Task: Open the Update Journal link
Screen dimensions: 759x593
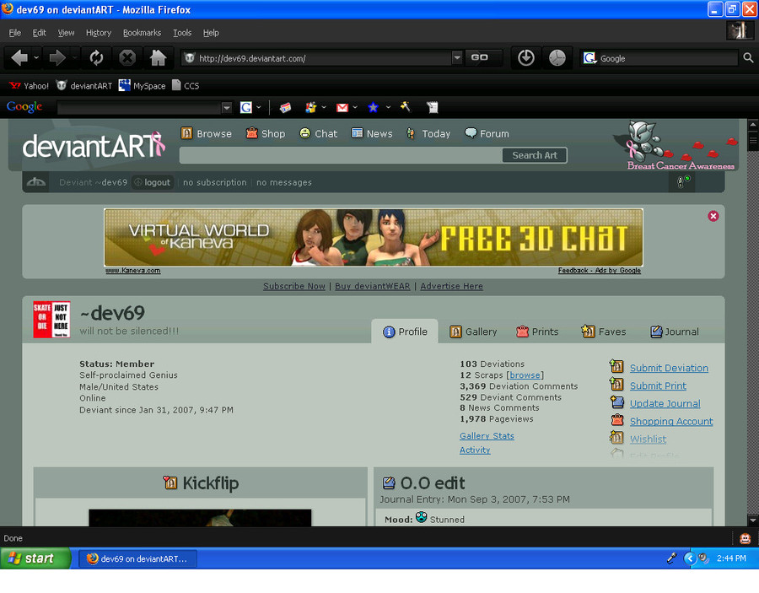Action: pos(665,404)
